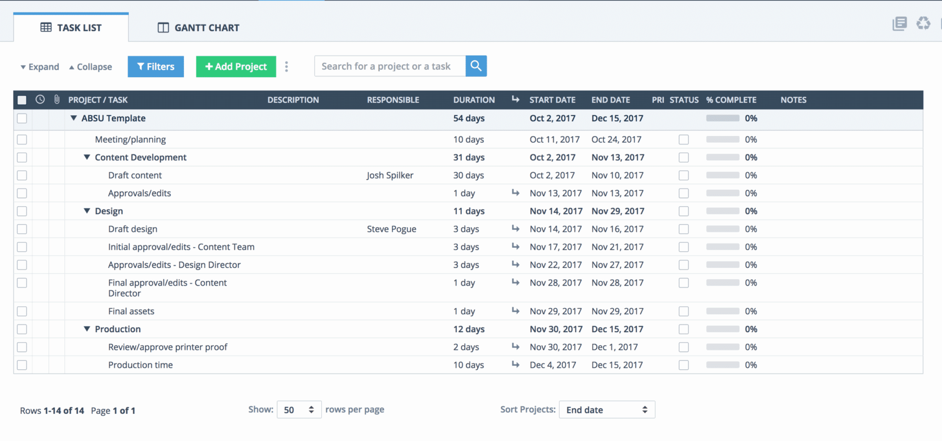Click the Description column header
The image size is (942, 441).
(x=293, y=100)
